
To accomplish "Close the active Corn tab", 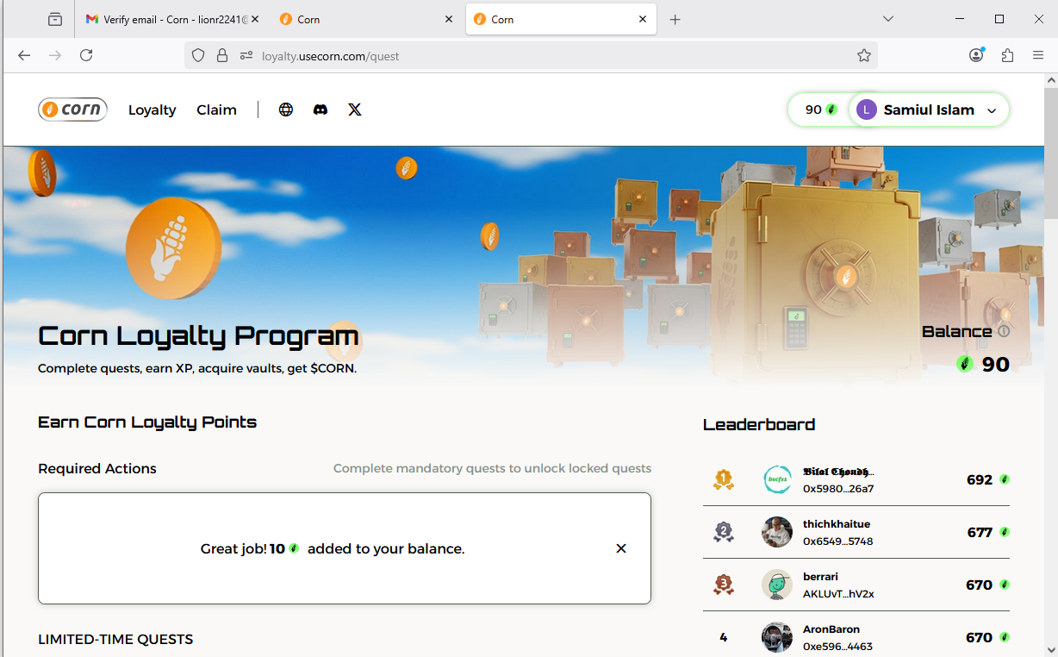I will [x=643, y=19].
